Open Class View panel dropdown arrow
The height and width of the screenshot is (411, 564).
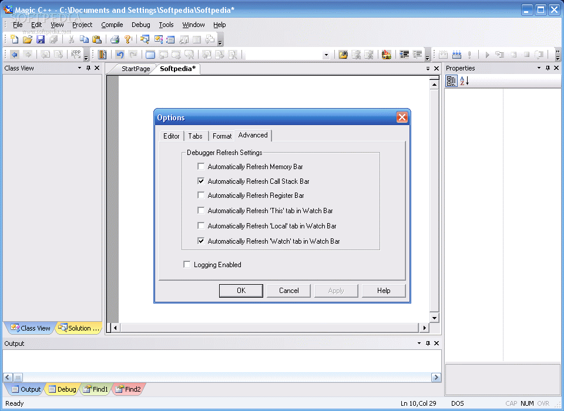pos(79,68)
